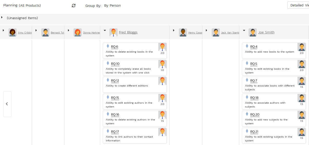Viewport: 309px width, 145px height.
Task: Expand the Jack Van Stanten column
Action: (x=207, y=30)
